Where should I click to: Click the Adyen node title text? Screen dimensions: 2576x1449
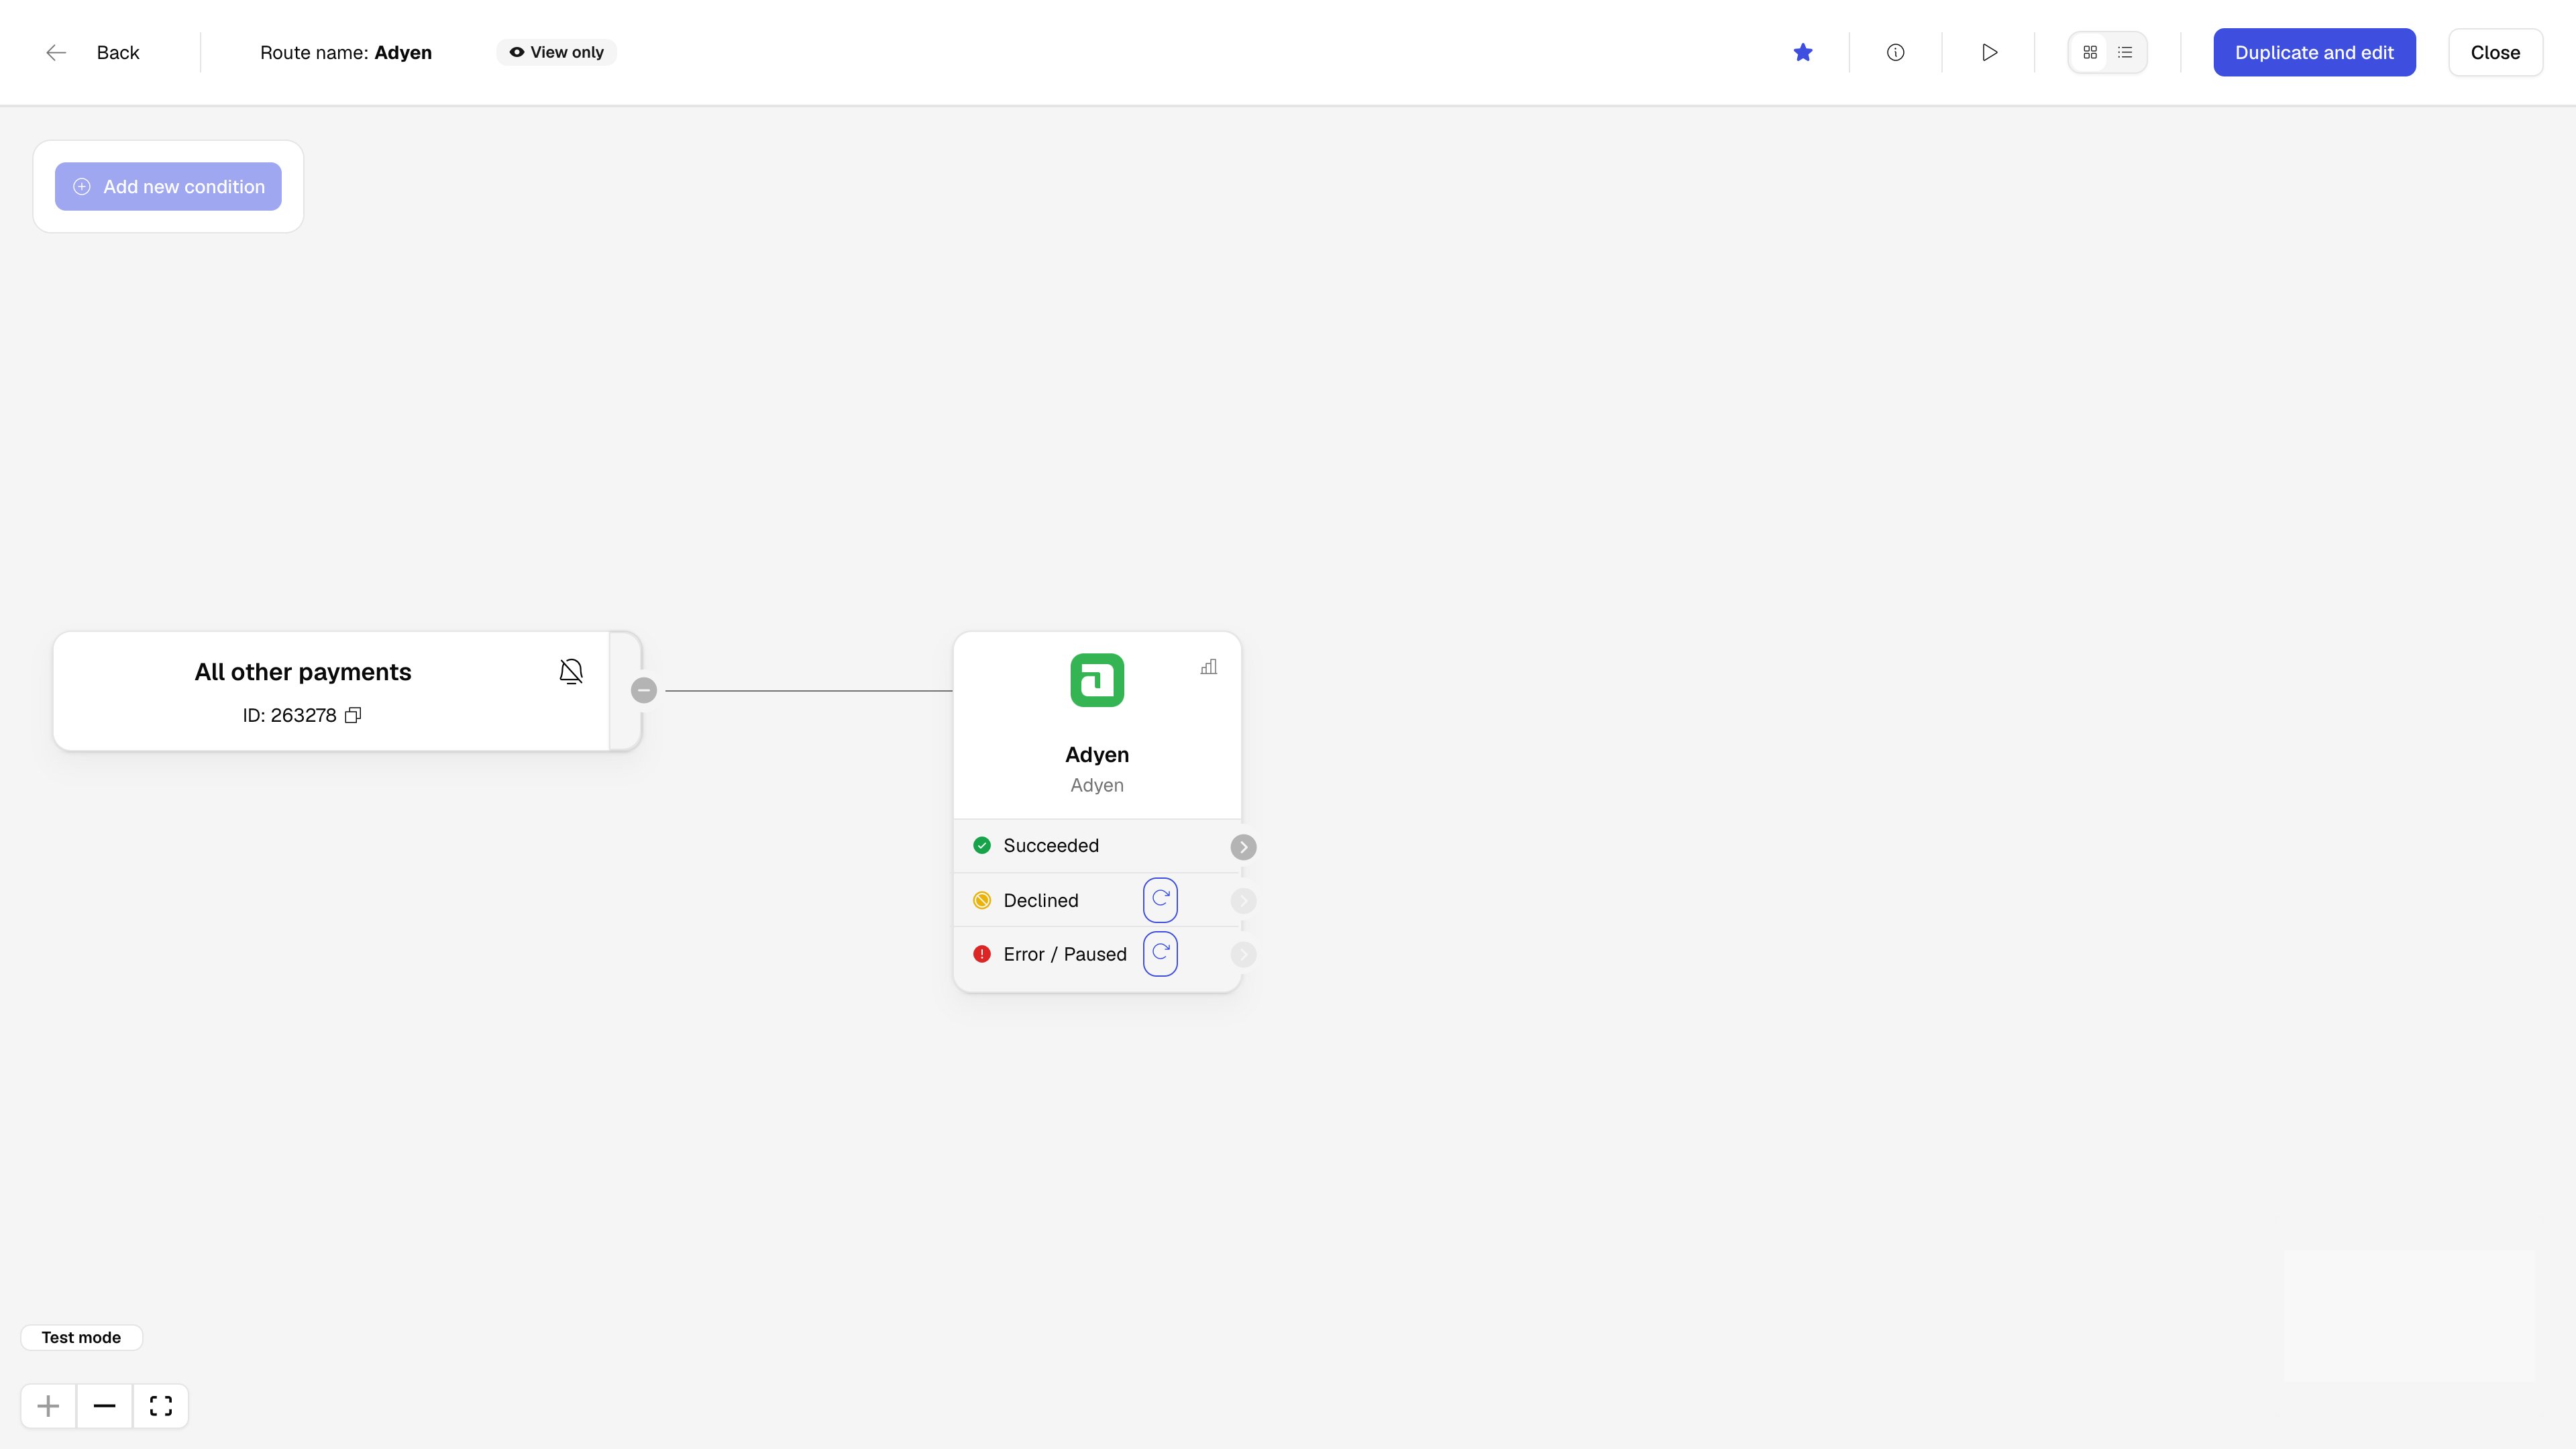pyautogui.click(x=1097, y=755)
